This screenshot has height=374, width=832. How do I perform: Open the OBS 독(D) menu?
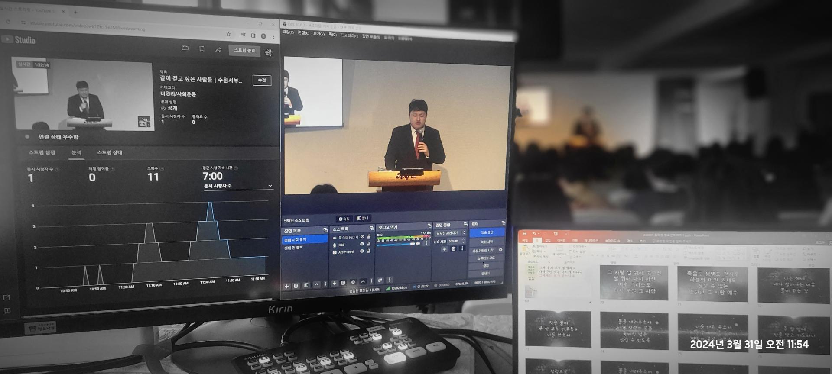coord(332,35)
